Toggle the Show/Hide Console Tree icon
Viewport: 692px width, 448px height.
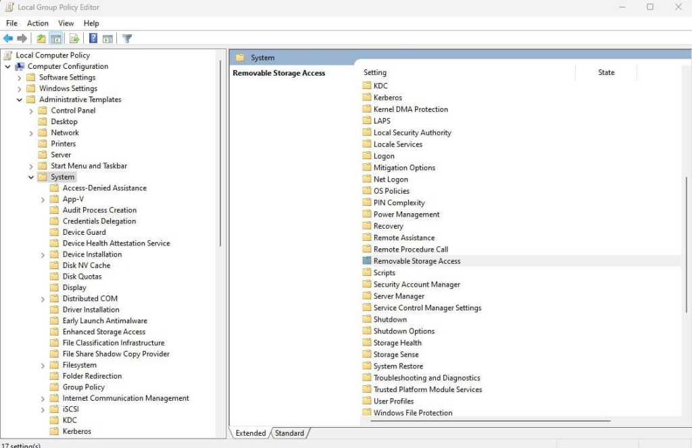click(x=56, y=38)
